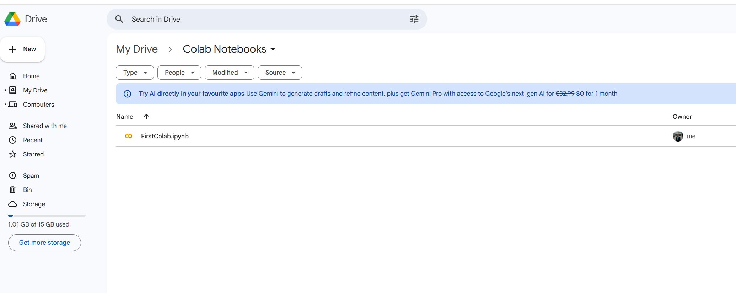Click the Computers devices icon
The image size is (736, 293).
click(x=13, y=105)
